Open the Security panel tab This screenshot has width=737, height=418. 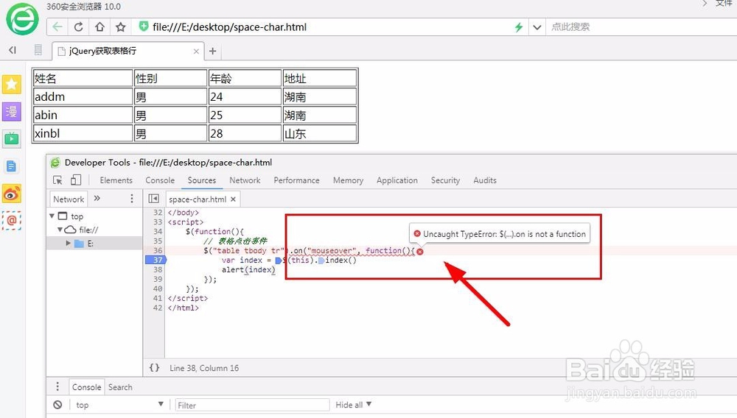(x=446, y=180)
